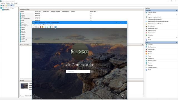Image resolution: width=178 pixels, height=100 pixels.
Task: Go back using Hyper-V Manager toolbar arrow
Action: [1, 5]
